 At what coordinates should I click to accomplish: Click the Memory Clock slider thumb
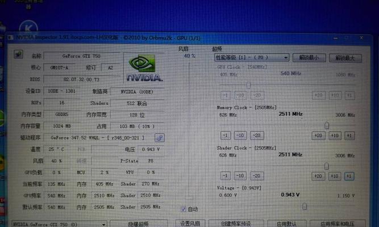pos(327,125)
